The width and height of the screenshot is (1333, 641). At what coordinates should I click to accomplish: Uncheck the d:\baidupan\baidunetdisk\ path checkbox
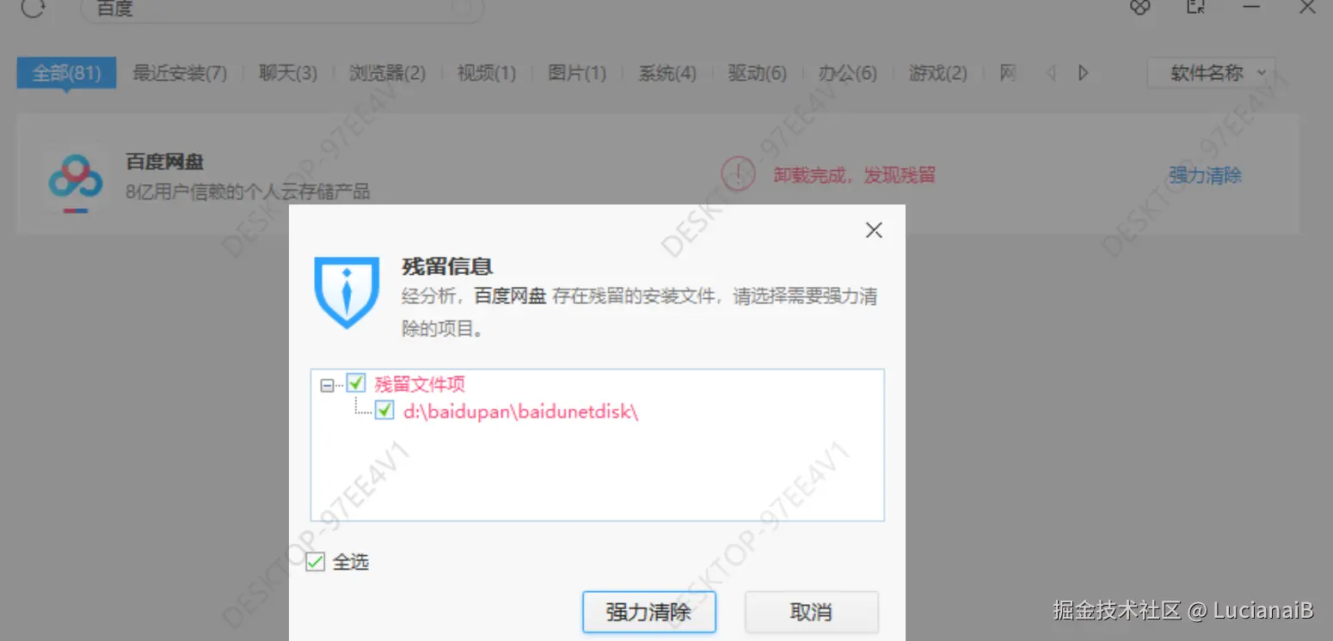coord(384,411)
